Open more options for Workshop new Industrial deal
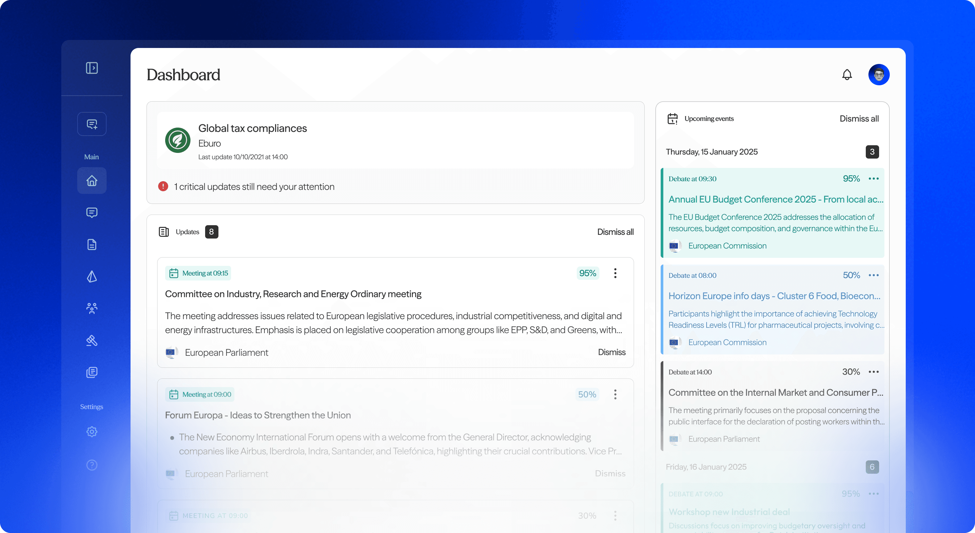This screenshot has width=975, height=533. (874, 493)
